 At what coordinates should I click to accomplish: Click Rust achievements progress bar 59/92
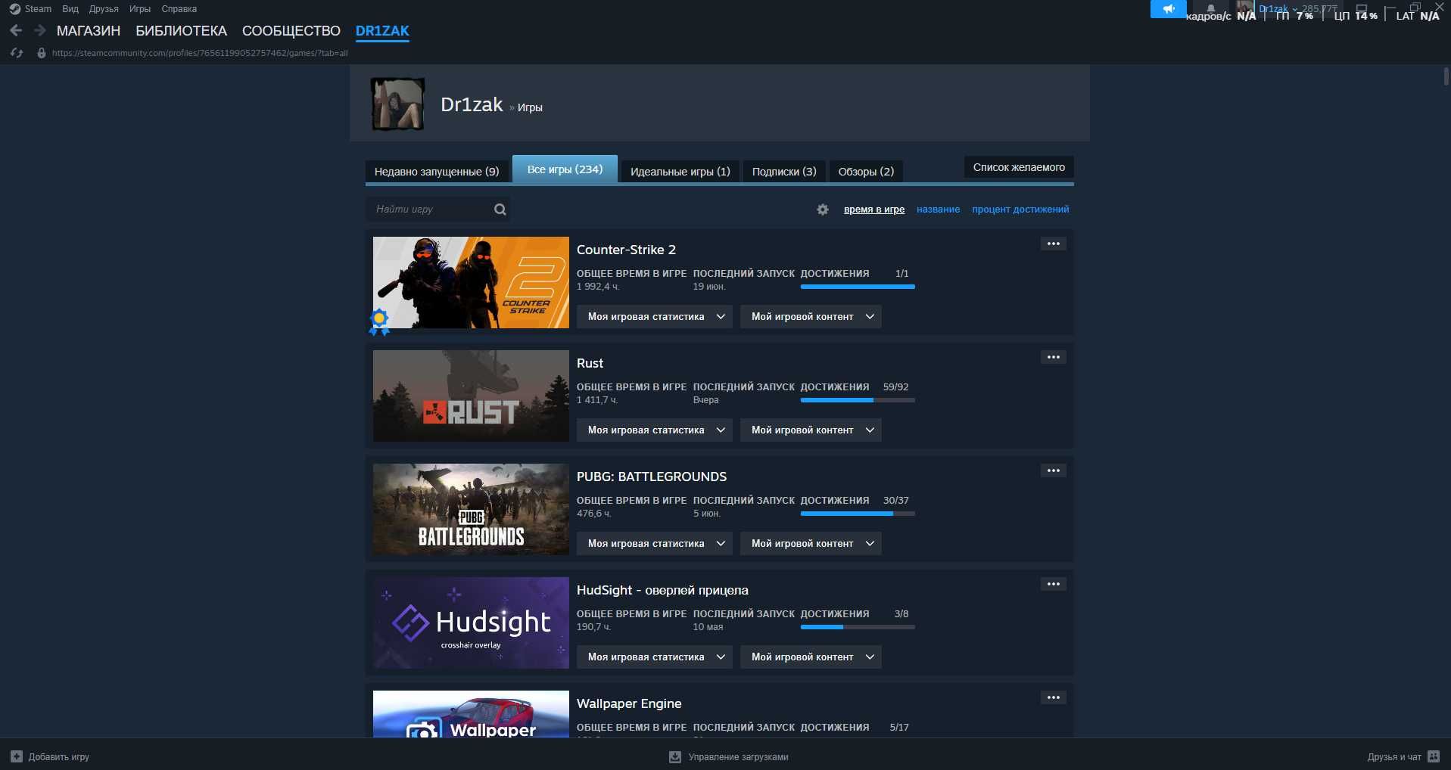[858, 400]
